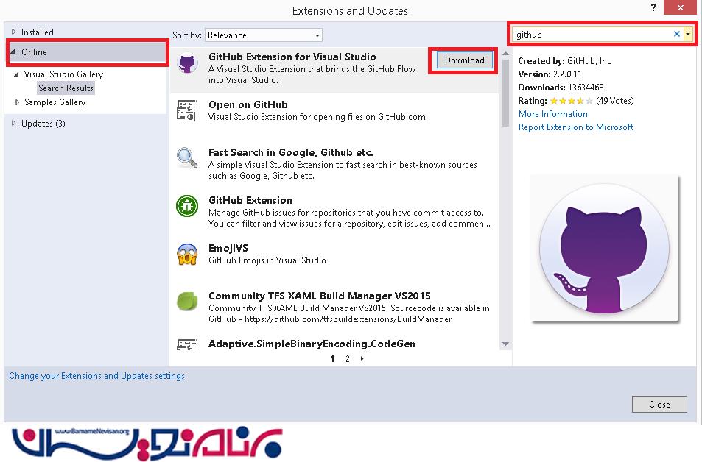Open the search box dropdown arrow
The height and width of the screenshot is (462, 702).
pyautogui.click(x=688, y=34)
